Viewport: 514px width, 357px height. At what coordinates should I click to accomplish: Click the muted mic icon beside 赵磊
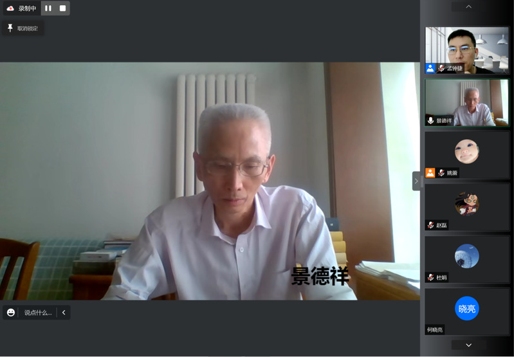[x=430, y=225]
